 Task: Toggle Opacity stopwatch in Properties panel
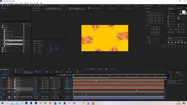click(x=34, y=53)
